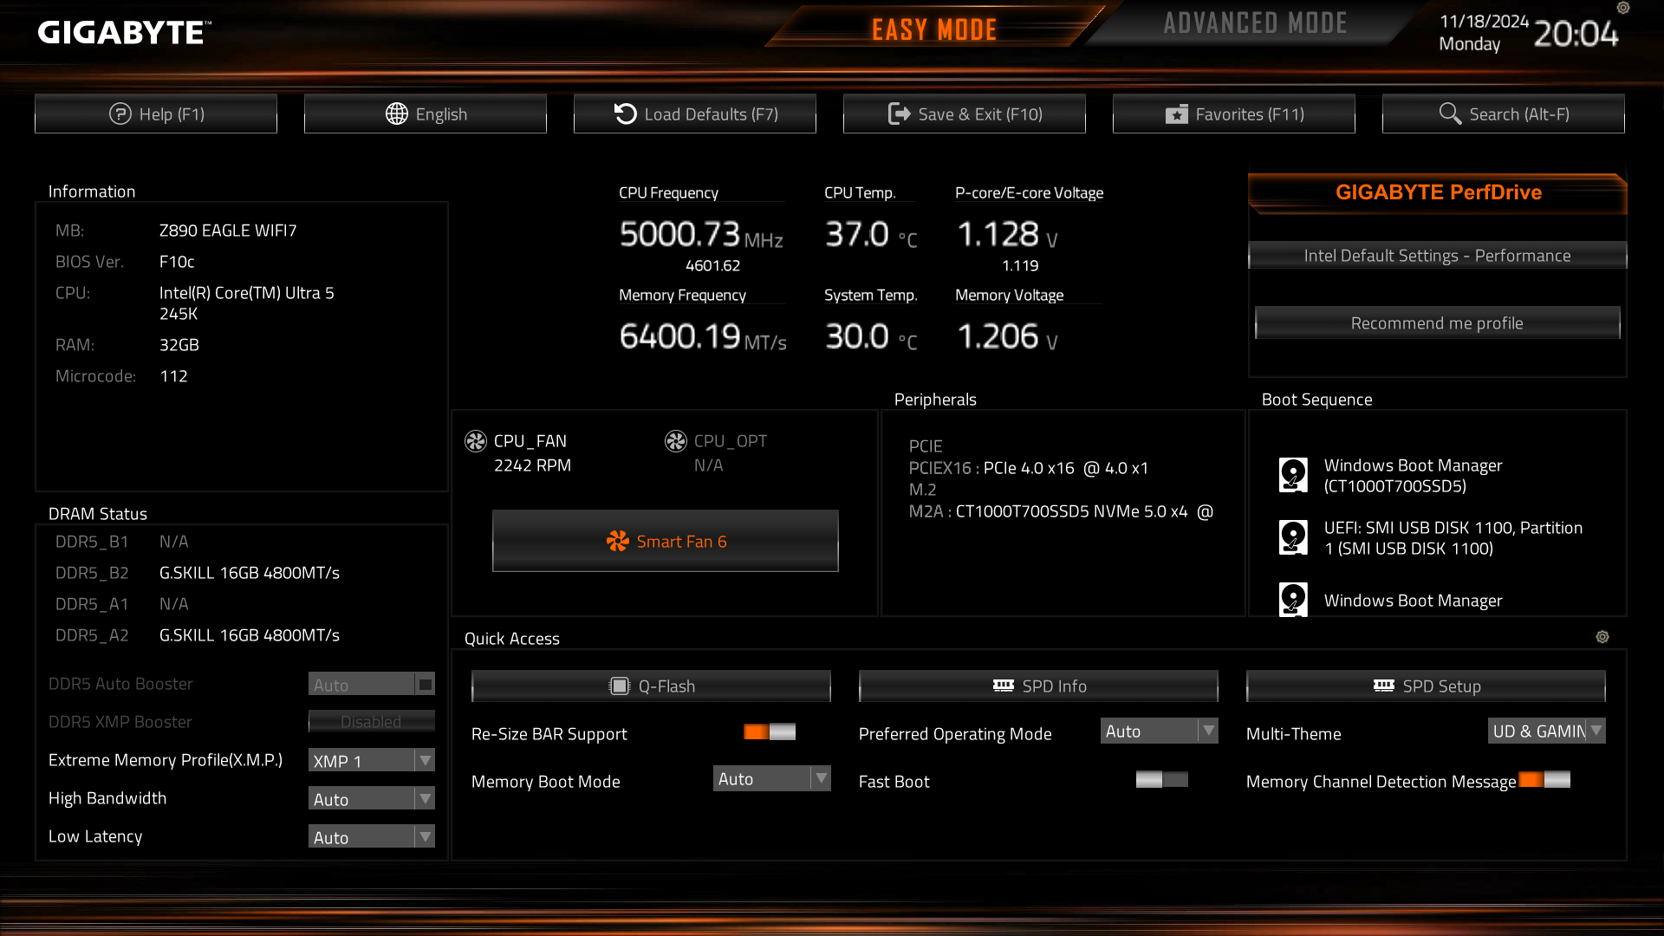Viewport: 1664px width, 936px height.
Task: Click the CPU_OPT fan icon
Action: (676, 441)
